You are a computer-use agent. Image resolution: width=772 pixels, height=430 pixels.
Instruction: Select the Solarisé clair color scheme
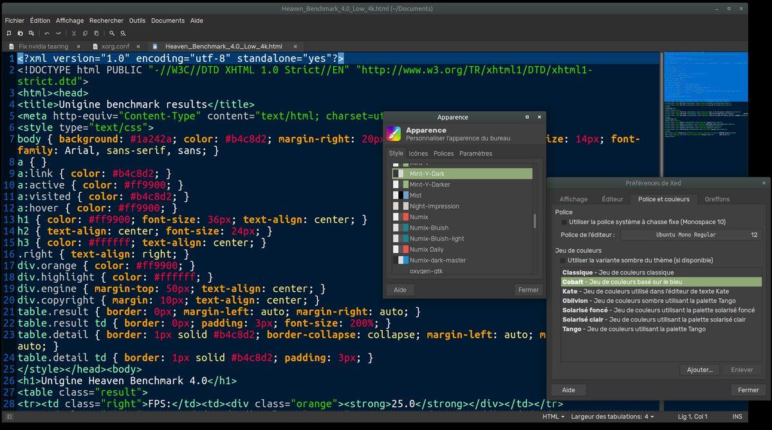661,319
